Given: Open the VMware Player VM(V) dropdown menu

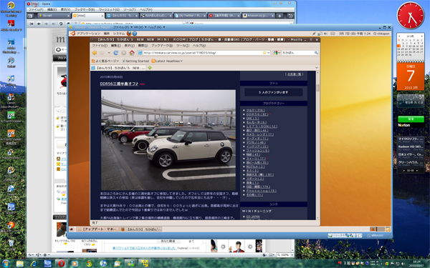Looking at the screenshot, I should (140, 27).
